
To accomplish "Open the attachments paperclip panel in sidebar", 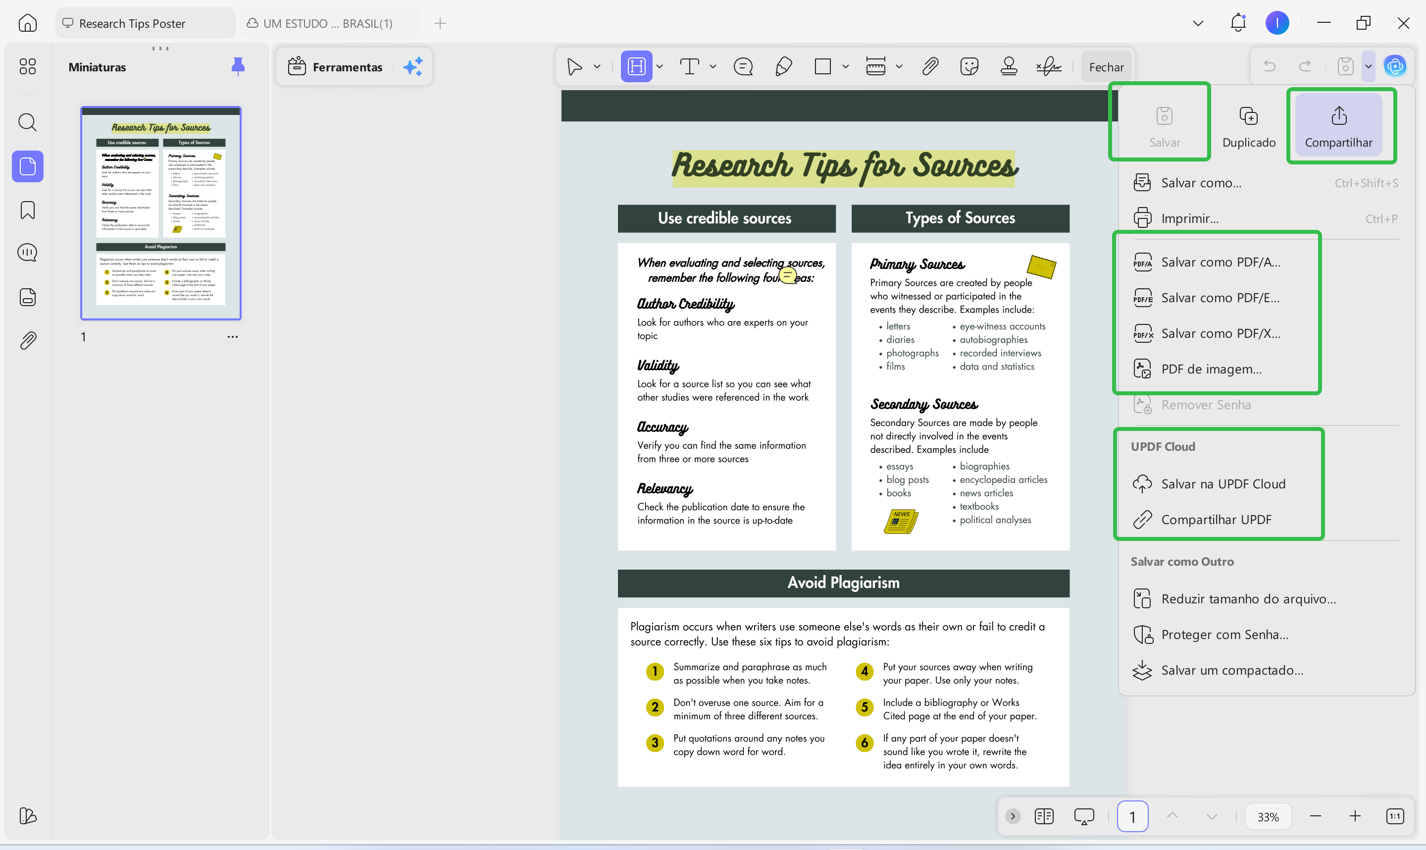I will tap(27, 341).
